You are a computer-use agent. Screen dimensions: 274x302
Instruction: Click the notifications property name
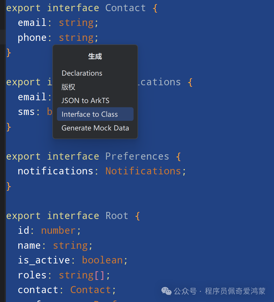click(x=56, y=171)
